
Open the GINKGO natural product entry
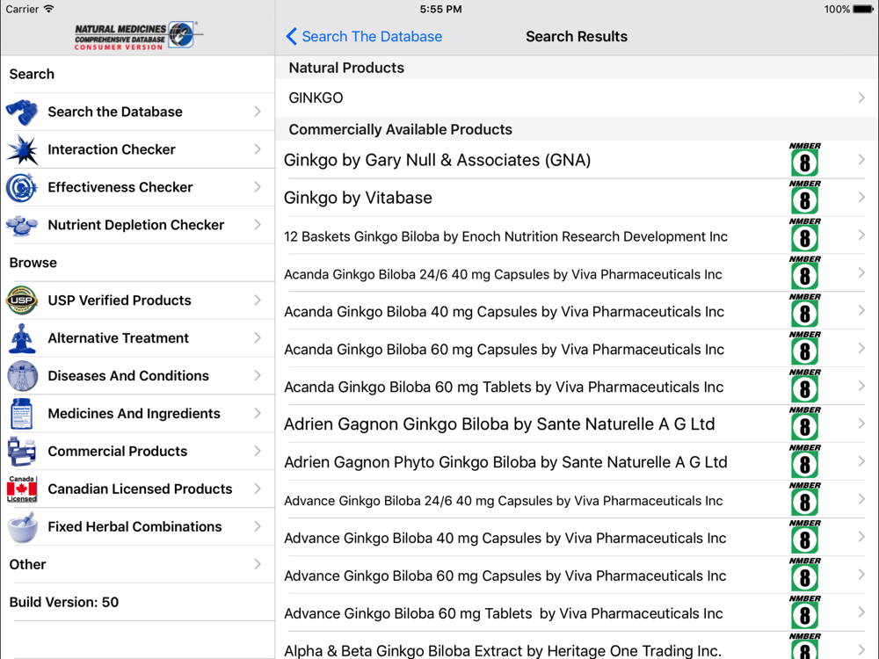point(577,98)
